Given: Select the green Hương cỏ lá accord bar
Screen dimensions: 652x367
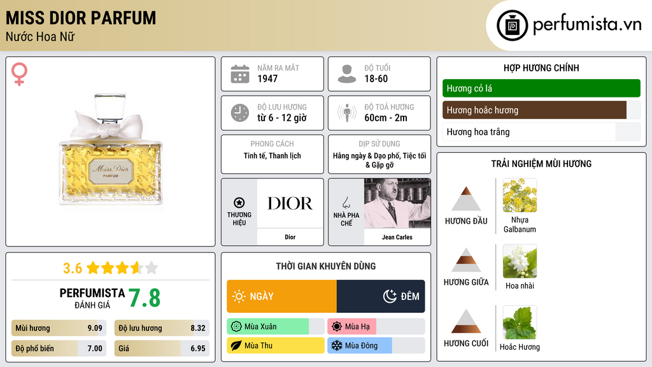Looking at the screenshot, I should pyautogui.click(x=541, y=88).
